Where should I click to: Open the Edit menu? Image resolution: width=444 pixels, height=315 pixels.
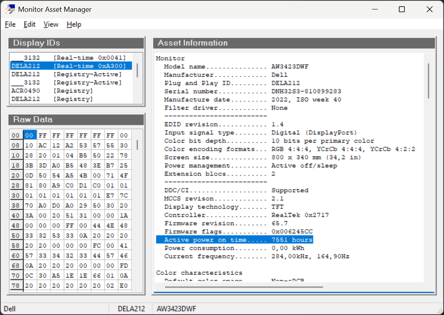(29, 24)
